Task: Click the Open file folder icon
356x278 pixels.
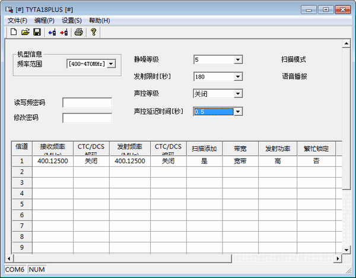Action: point(26,32)
